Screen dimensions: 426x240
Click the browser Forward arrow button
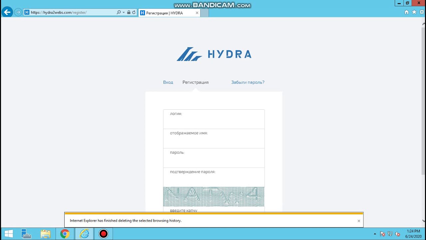coord(18,12)
